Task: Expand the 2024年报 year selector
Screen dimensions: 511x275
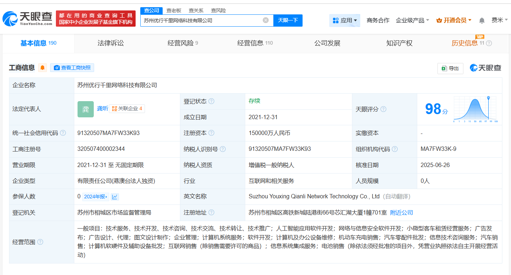Action: (96, 197)
